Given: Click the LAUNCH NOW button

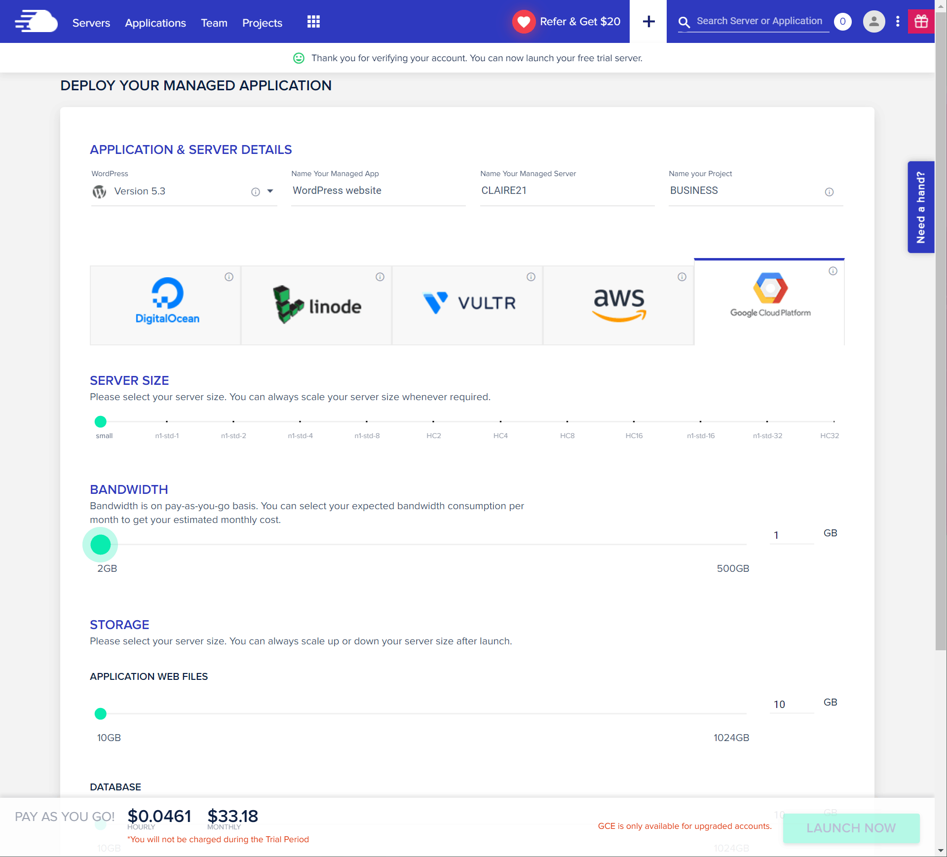Looking at the screenshot, I should tap(851, 827).
